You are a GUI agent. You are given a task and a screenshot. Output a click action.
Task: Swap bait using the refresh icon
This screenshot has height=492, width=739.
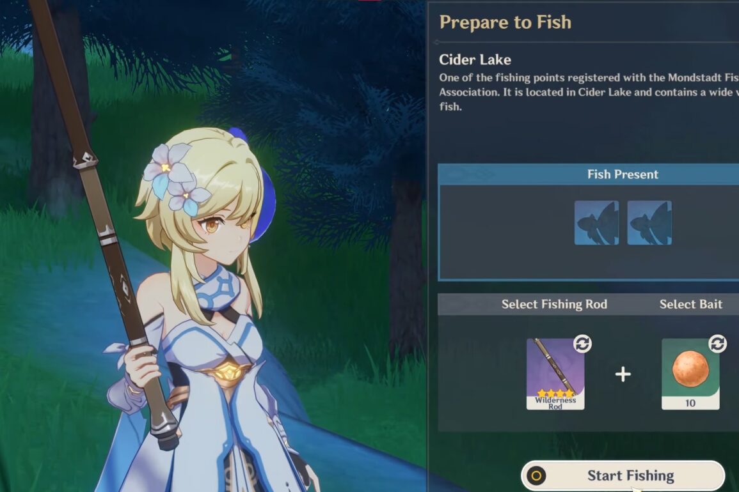(x=717, y=344)
